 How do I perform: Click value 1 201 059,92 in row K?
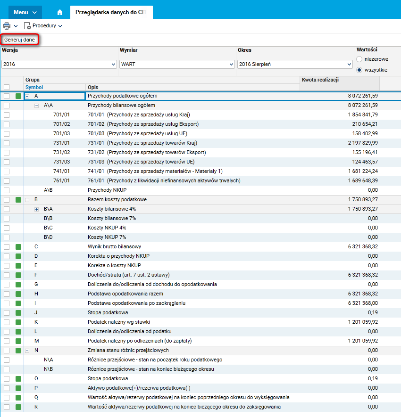(363, 322)
